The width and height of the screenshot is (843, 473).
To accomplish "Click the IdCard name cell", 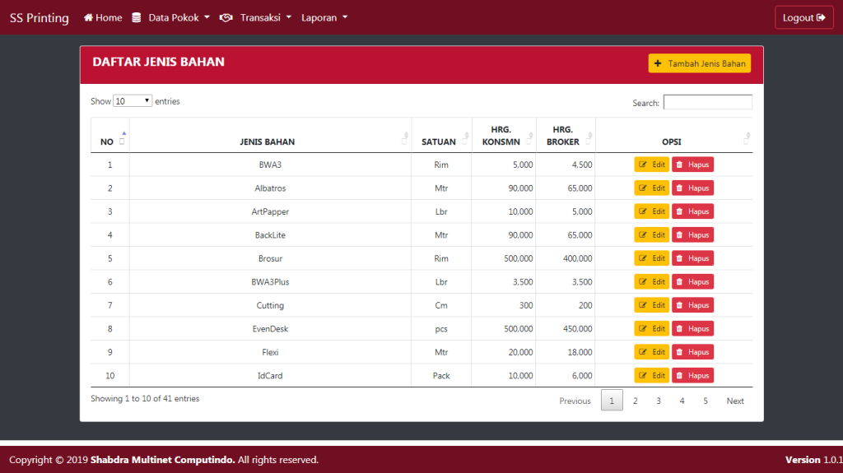I will pyautogui.click(x=270, y=375).
